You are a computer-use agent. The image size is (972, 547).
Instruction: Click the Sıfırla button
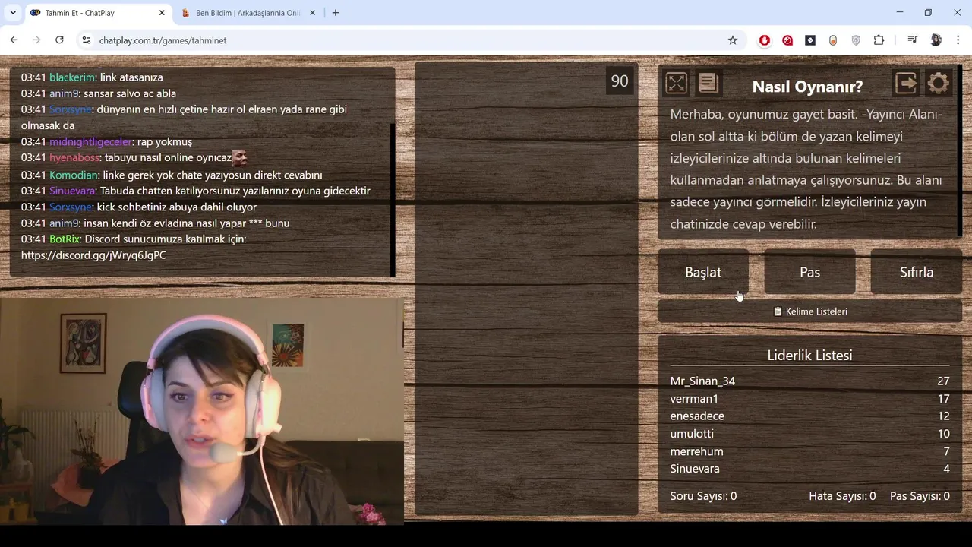[917, 272]
